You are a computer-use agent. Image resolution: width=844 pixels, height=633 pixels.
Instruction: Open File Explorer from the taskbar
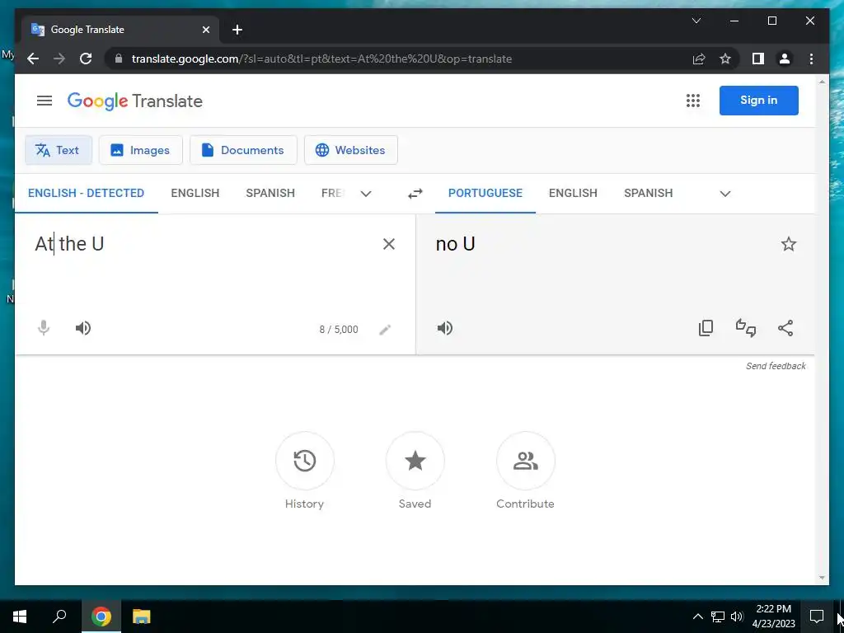pos(142,617)
